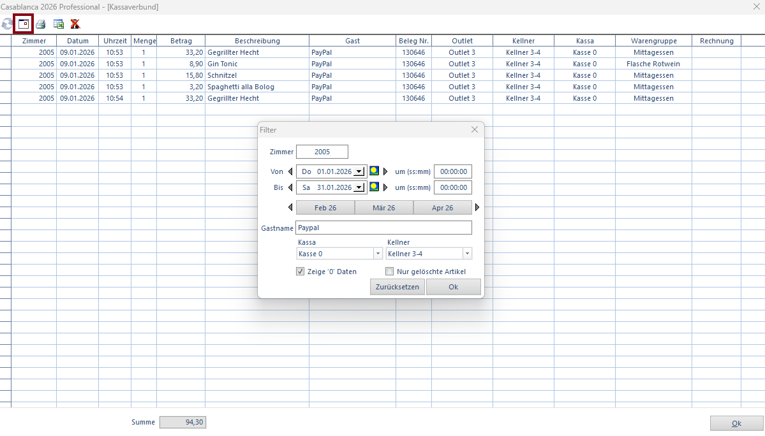Click the printer icon in toolbar
The image size is (765, 436).
pyautogui.click(x=41, y=24)
